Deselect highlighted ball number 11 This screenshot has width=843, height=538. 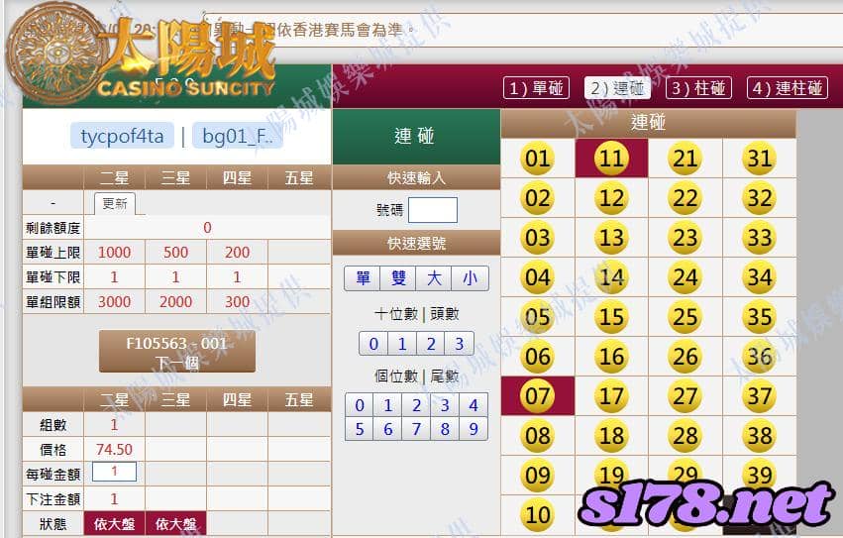pos(611,159)
